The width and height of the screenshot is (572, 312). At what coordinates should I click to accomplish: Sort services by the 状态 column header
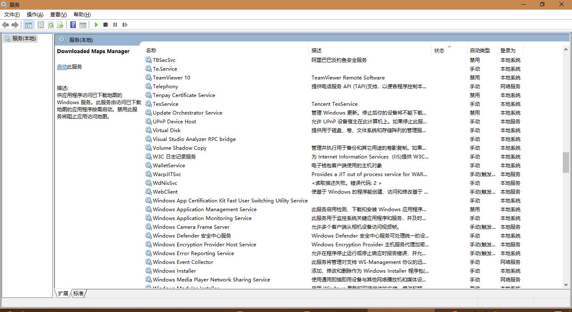pyautogui.click(x=439, y=50)
